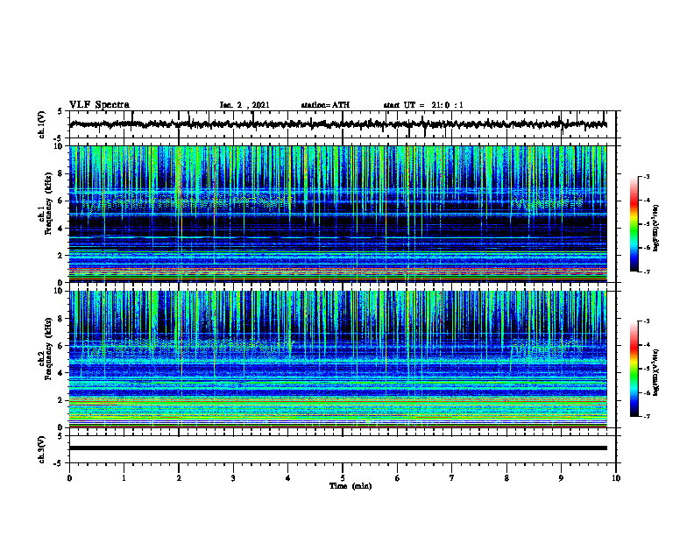Image resolution: width=694 pixels, height=536 pixels.
Task: Click the "6" kHz tick on ch.2 frequency axis
Action: point(60,345)
